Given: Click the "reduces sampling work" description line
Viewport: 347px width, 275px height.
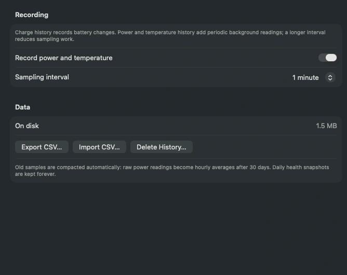Looking at the screenshot, I should [45, 39].
